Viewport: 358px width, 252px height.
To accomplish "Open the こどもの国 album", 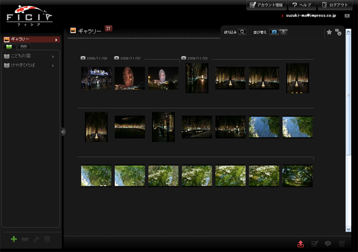I will click(x=21, y=56).
